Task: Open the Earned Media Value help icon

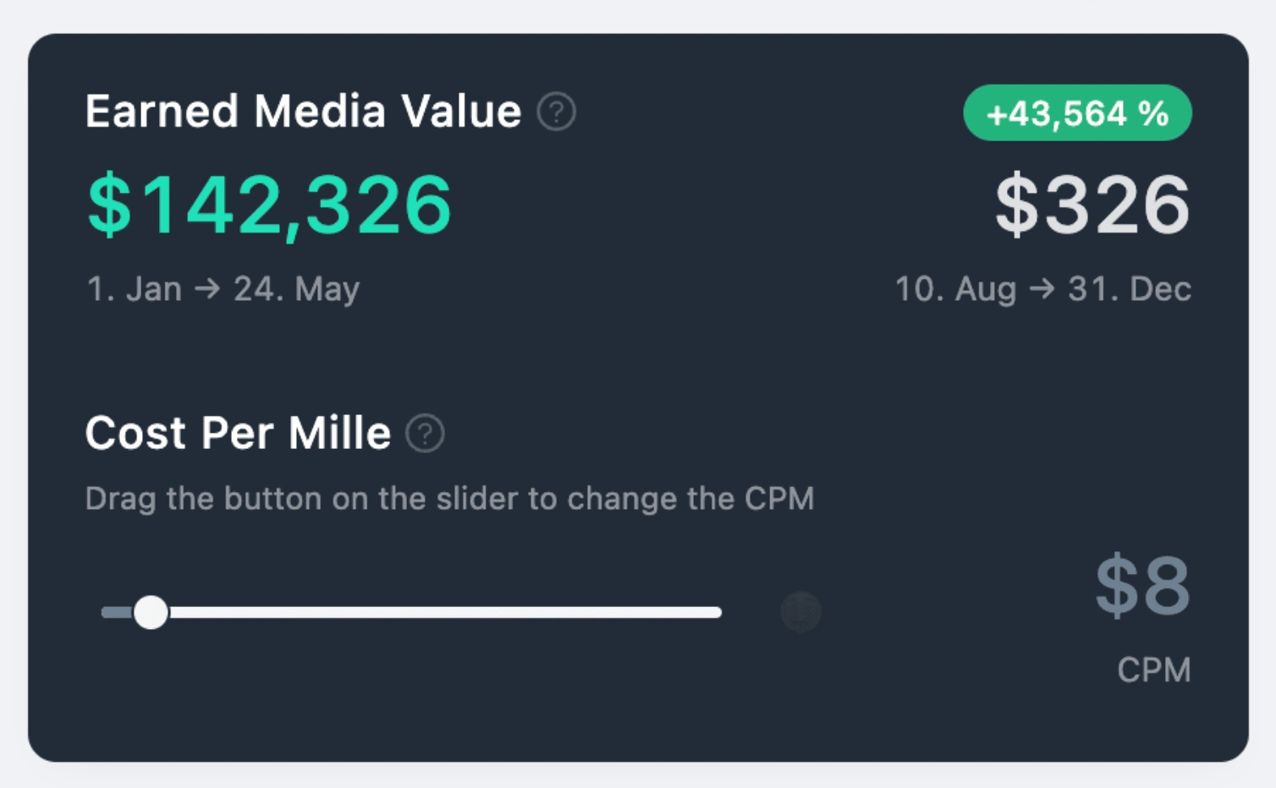Action: (557, 112)
